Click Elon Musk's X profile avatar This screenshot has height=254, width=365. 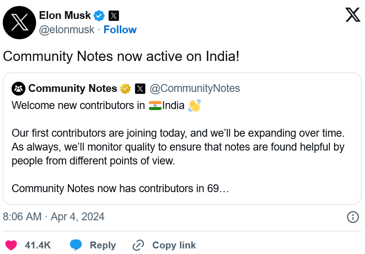pyautogui.click(x=19, y=23)
